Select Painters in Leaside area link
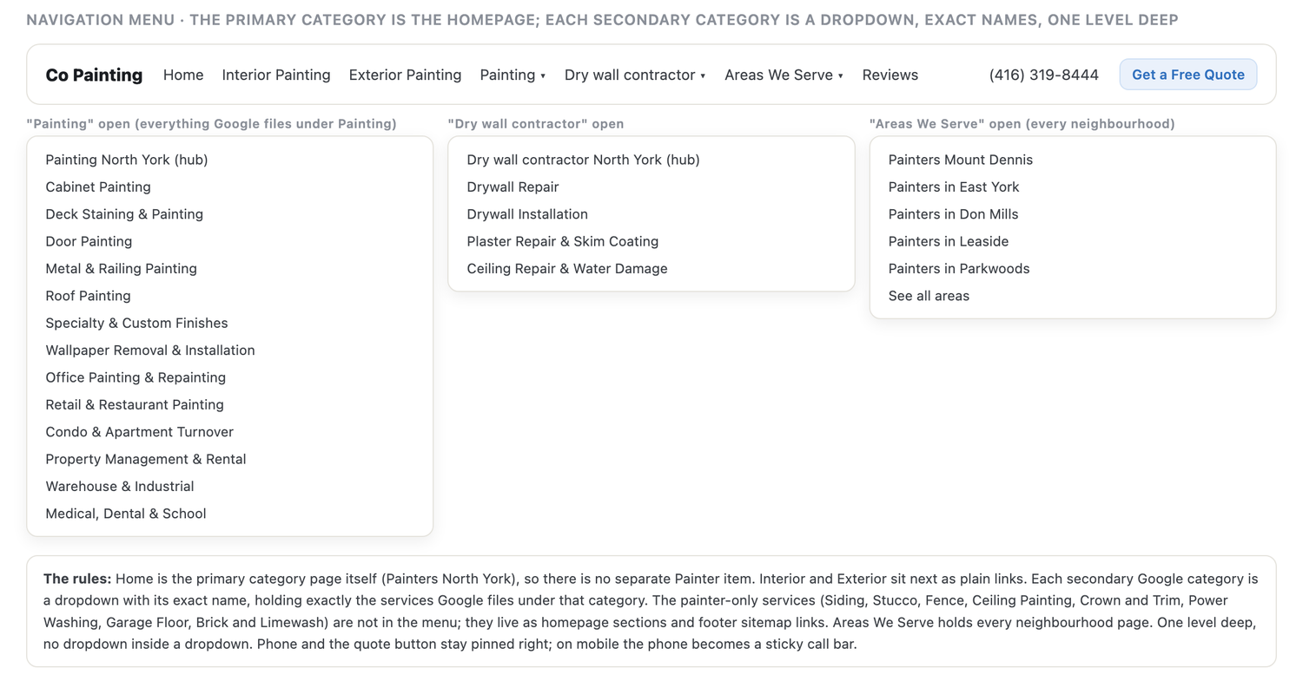 point(949,241)
